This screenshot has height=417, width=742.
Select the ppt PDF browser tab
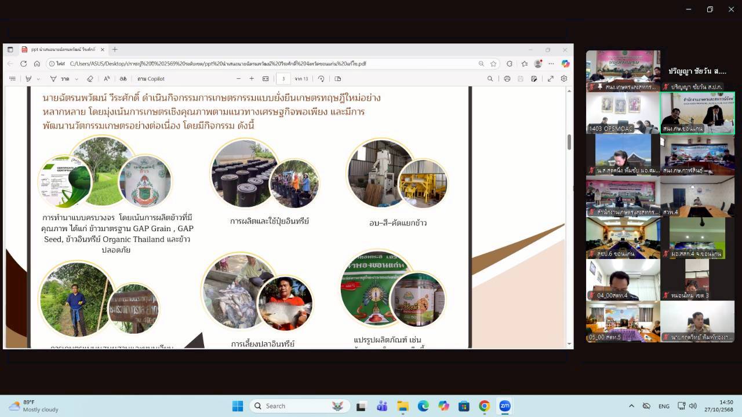point(61,50)
